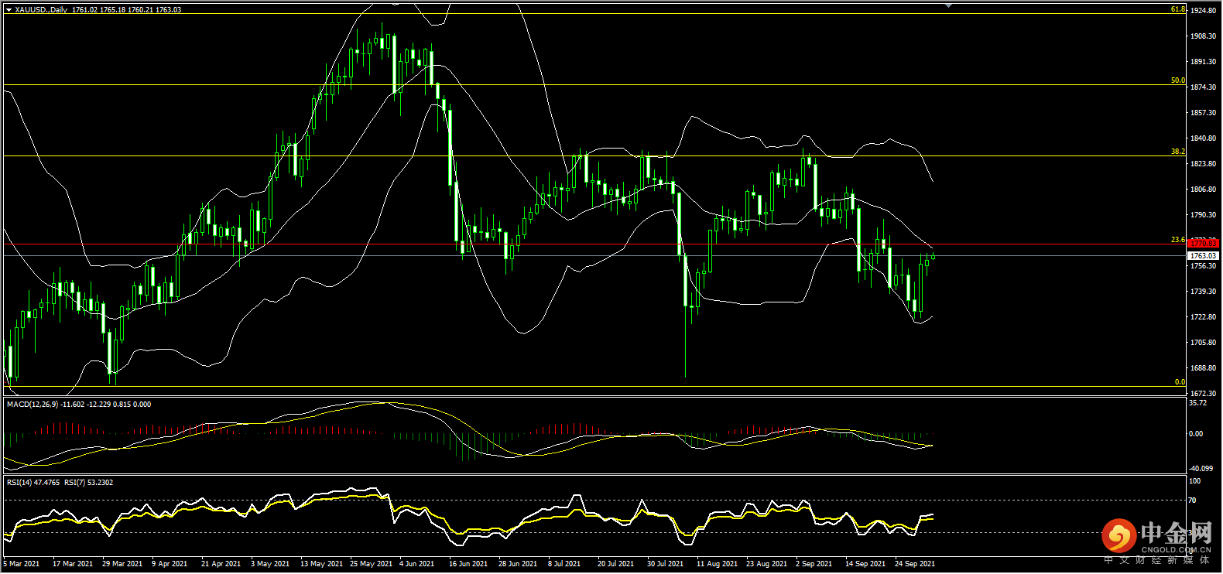The image size is (1223, 574).
Task: Click the 1924.80 price axis value
Action: click(1203, 11)
